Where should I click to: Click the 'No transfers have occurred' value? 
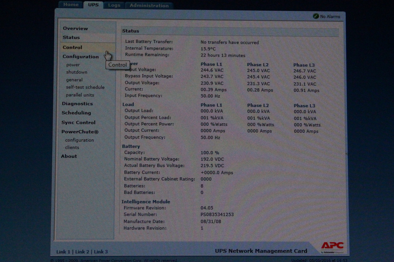230,42
